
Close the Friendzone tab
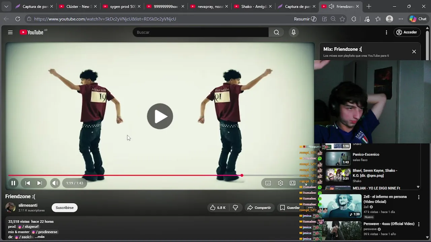coord(357,6)
